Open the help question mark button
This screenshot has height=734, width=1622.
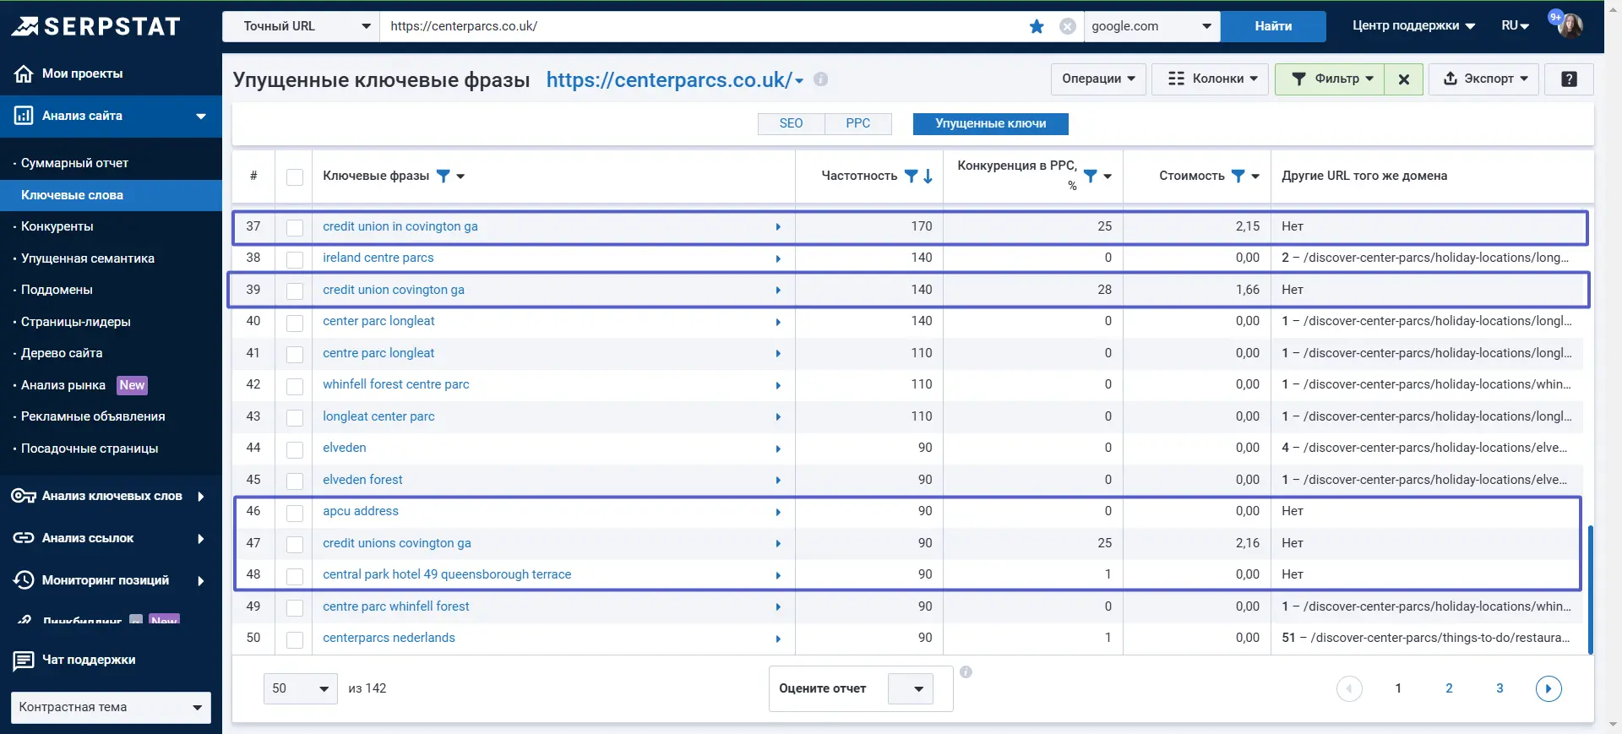pyautogui.click(x=1569, y=79)
